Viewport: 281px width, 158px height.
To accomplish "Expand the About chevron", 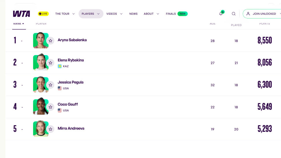I will 158,14.
